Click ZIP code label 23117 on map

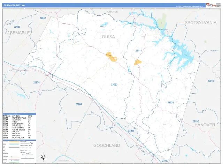tap(139, 50)
